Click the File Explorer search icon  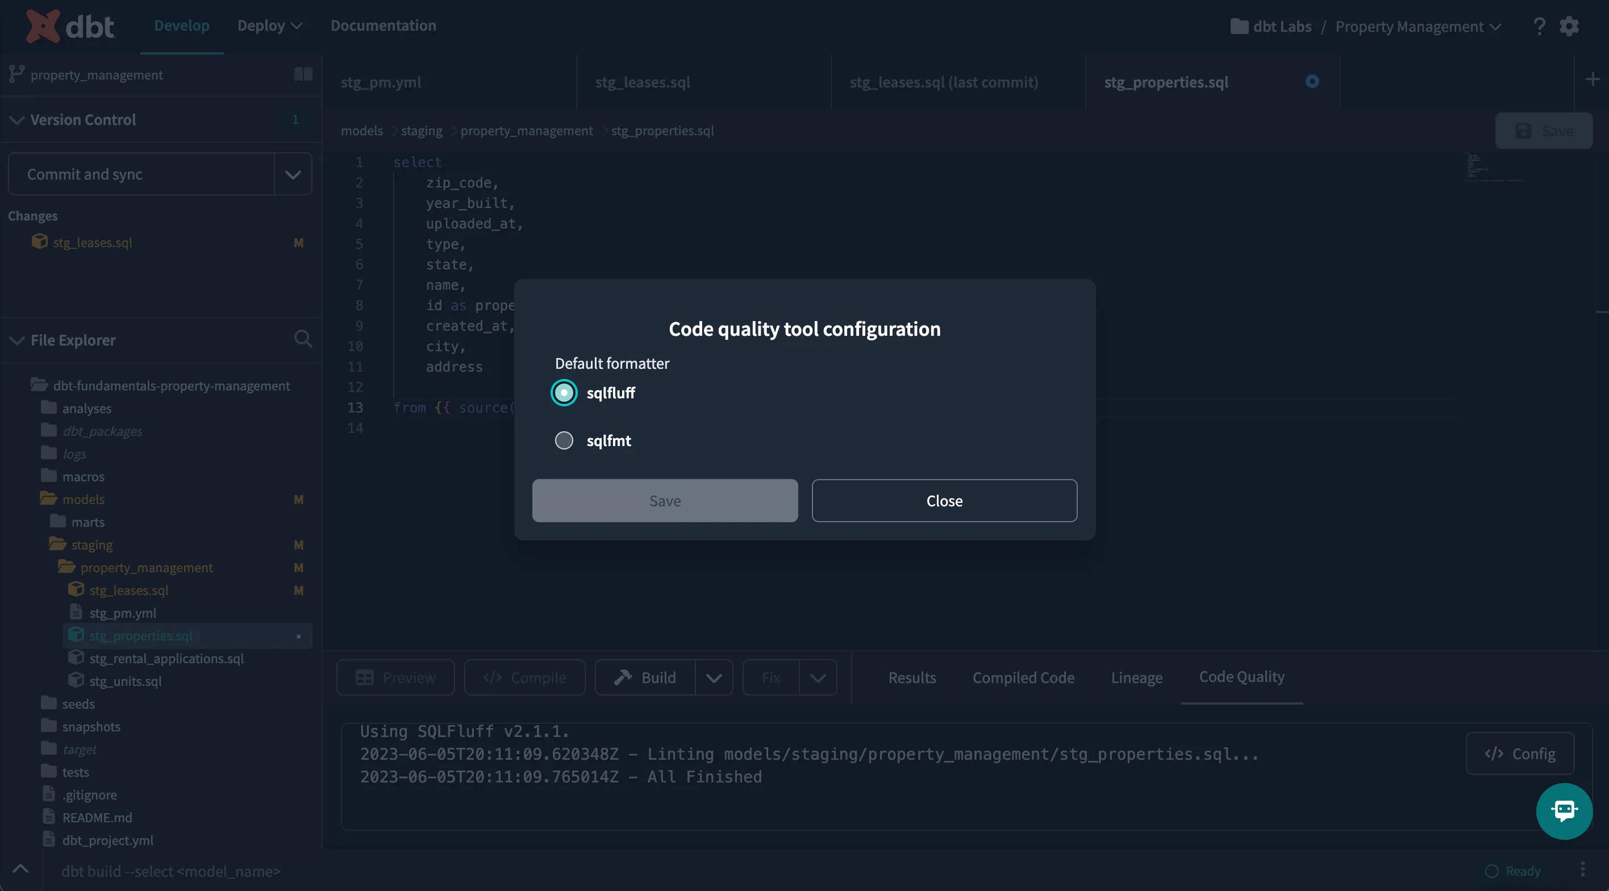[x=303, y=339]
